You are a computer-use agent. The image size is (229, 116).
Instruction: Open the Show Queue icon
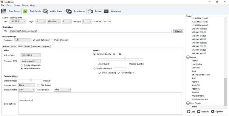point(69,11)
